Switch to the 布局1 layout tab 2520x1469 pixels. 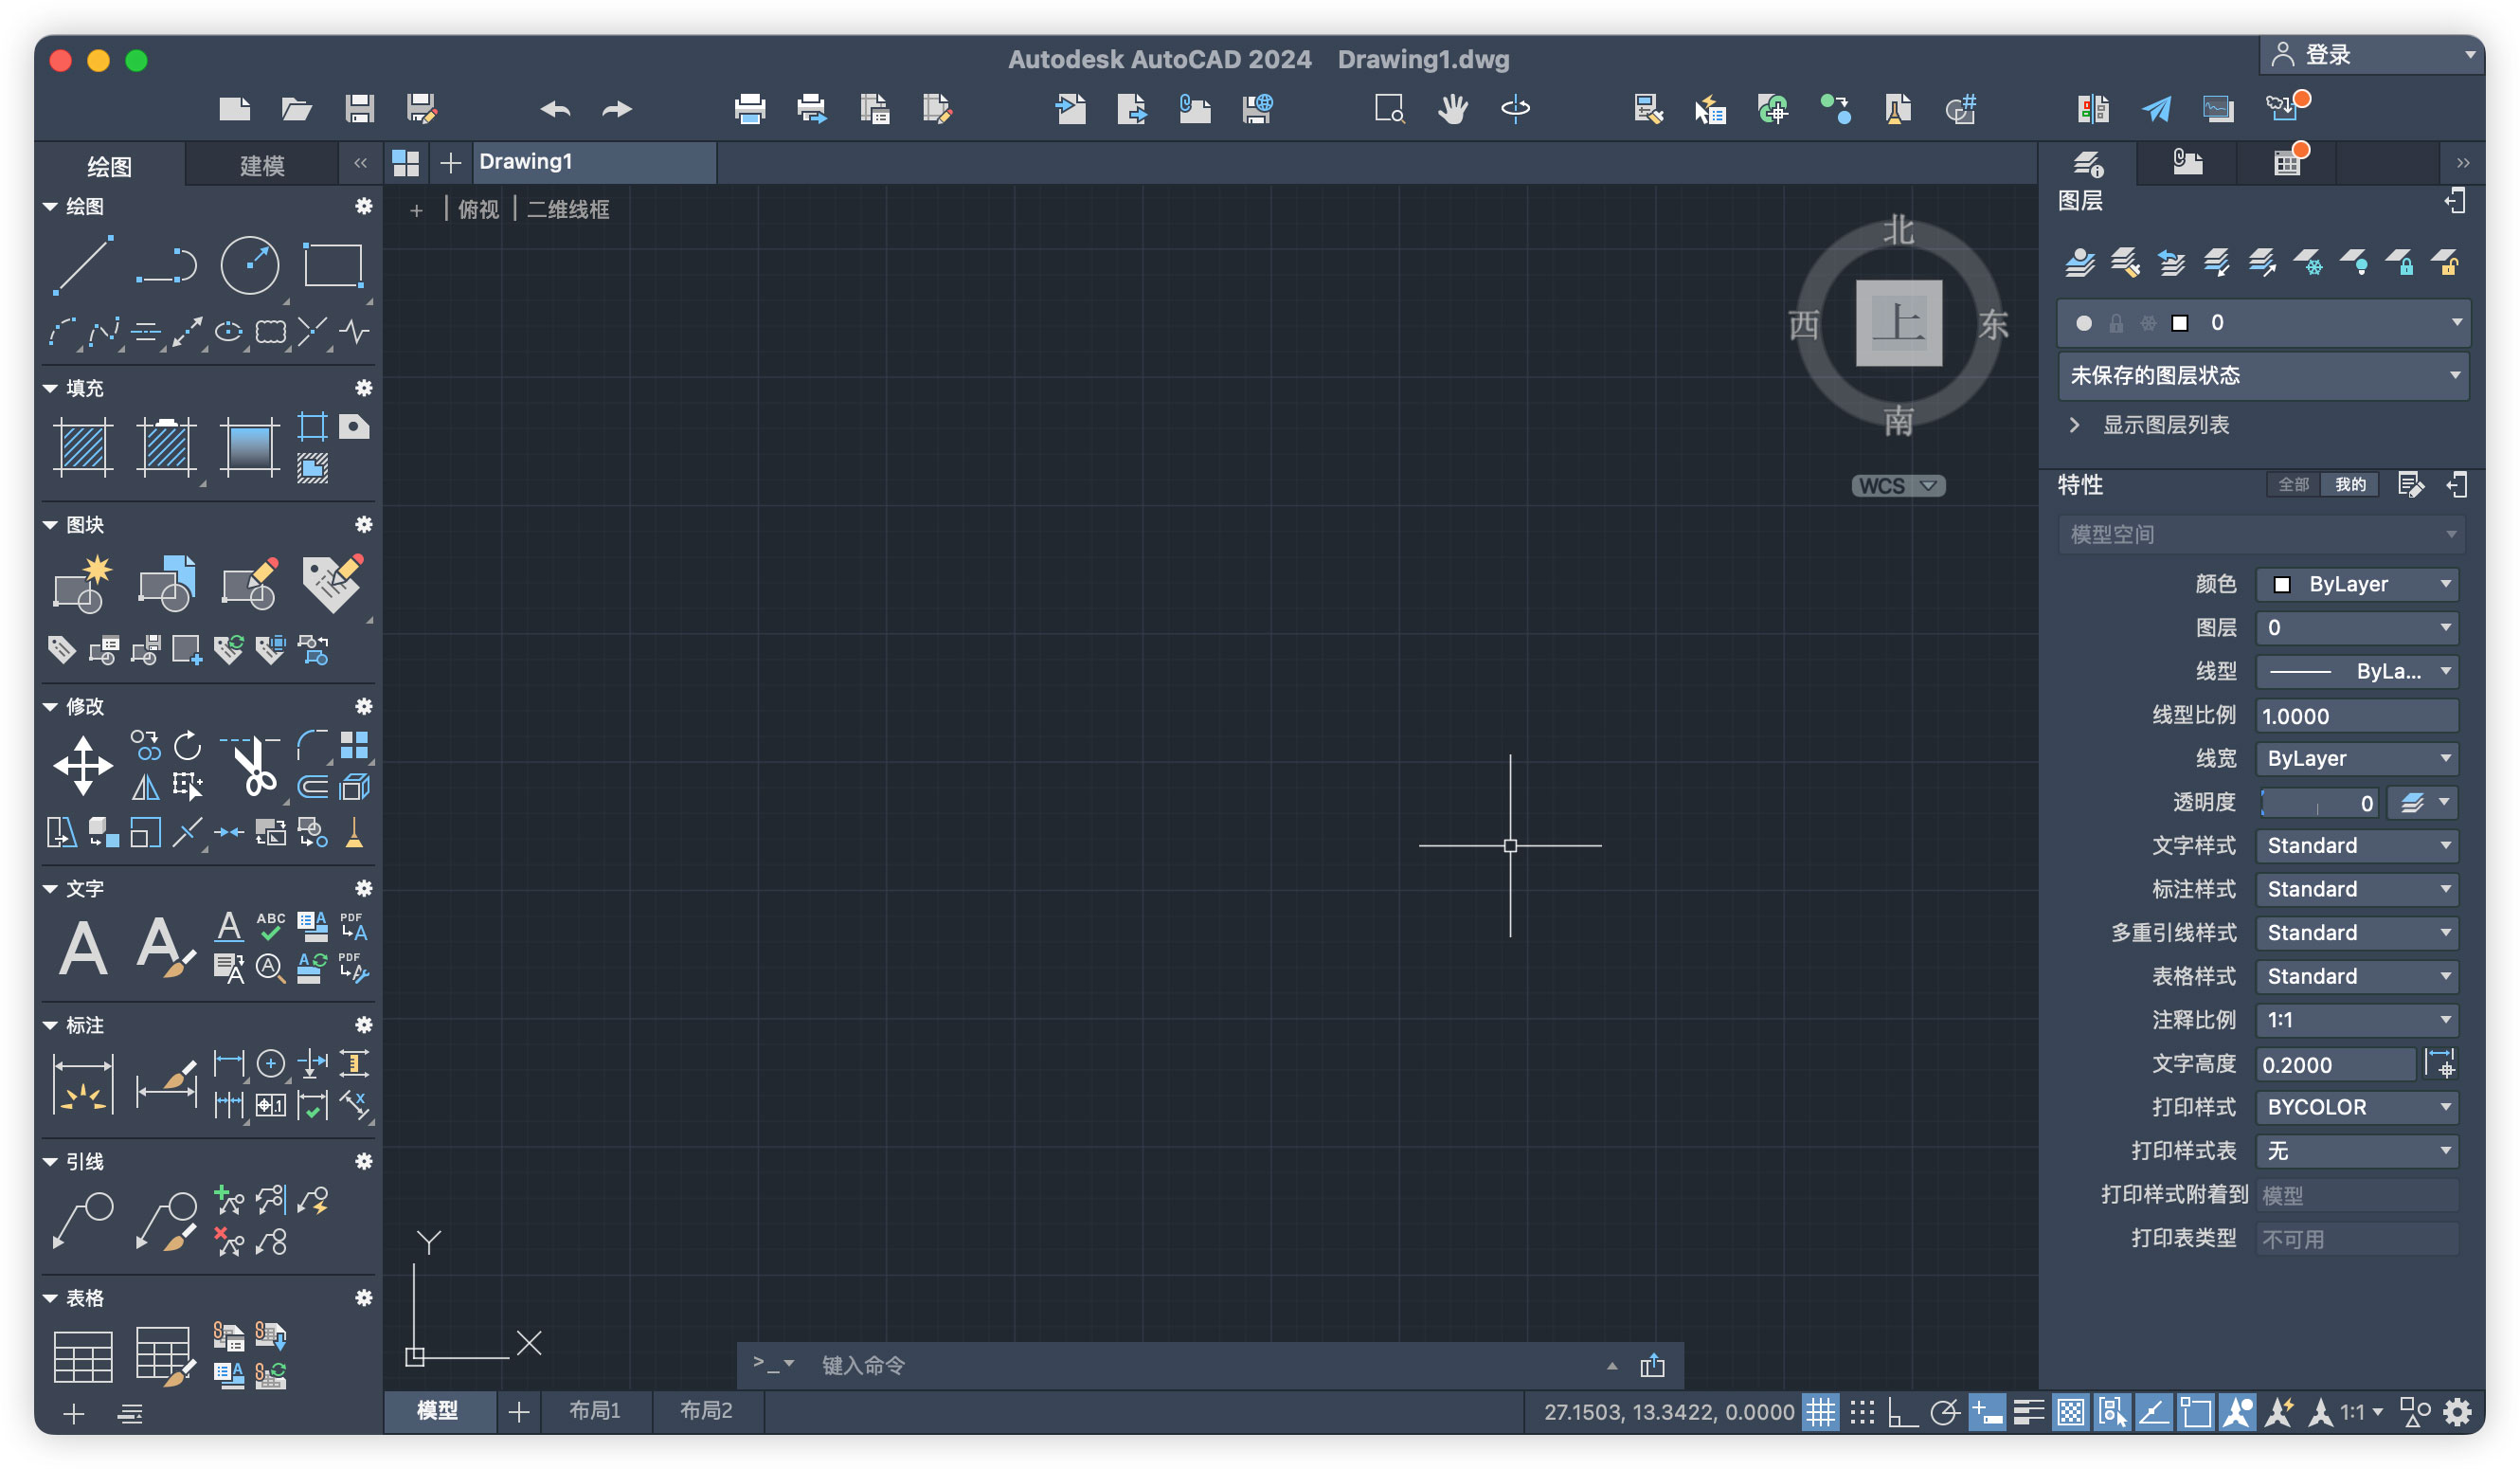[595, 1410]
